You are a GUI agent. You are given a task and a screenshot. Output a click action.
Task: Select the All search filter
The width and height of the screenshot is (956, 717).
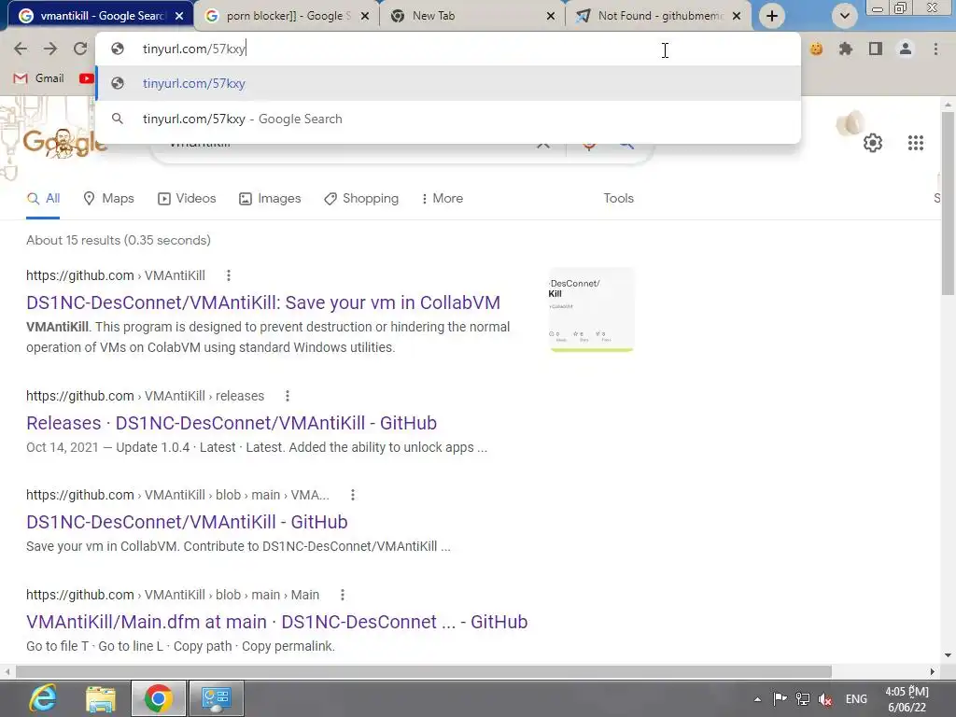[43, 199]
